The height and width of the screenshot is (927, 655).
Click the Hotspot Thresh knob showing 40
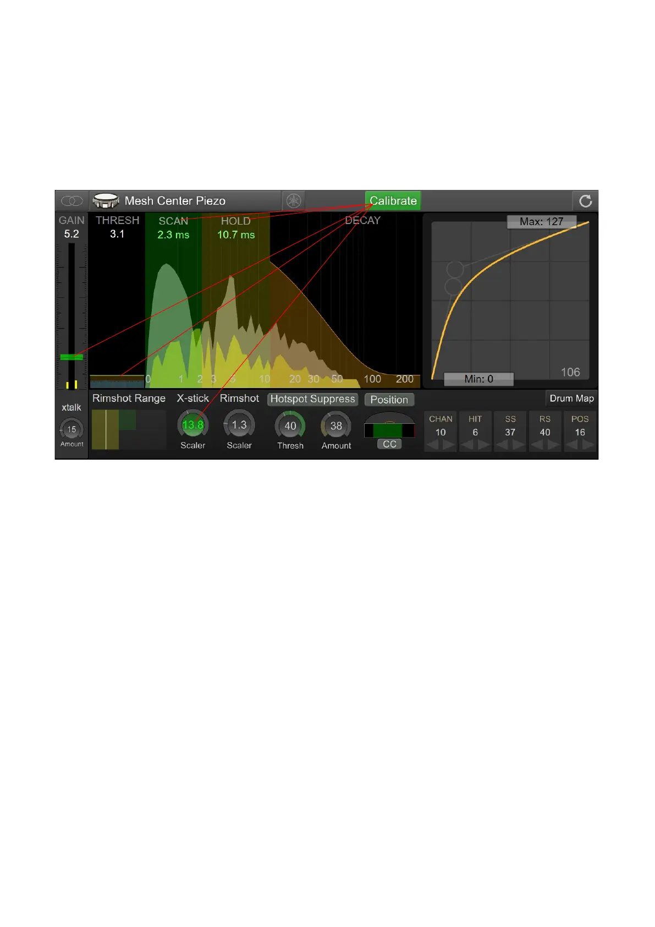[290, 426]
